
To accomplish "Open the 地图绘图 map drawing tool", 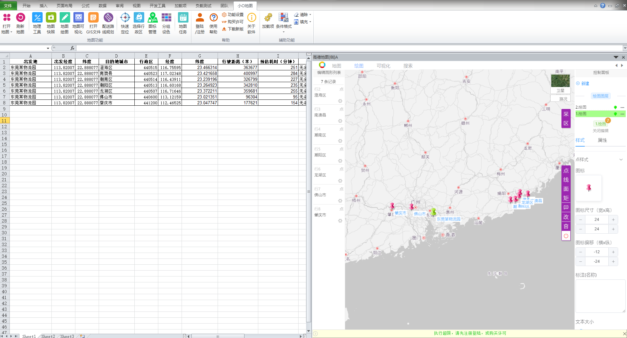I will pos(65,23).
